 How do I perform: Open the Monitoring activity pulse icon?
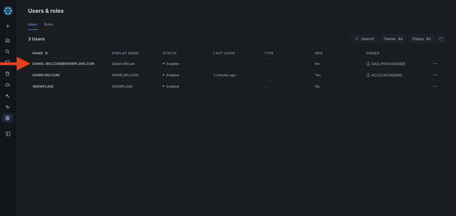click(x=7, y=107)
